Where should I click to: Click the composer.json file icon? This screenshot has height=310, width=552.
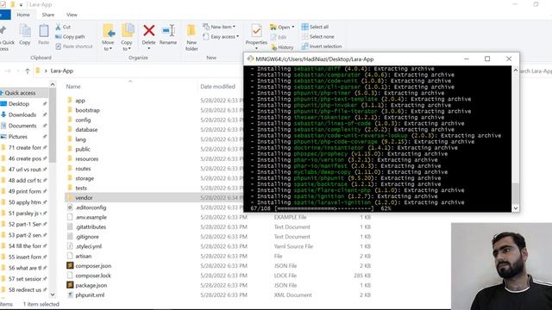(70, 266)
